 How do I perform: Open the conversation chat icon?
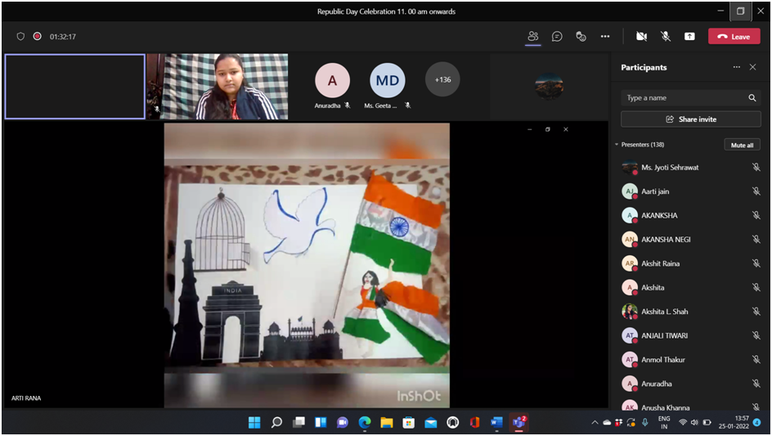[557, 37]
